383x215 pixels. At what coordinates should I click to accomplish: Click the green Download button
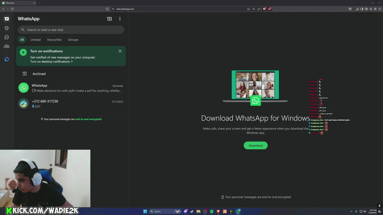pyautogui.click(x=256, y=145)
